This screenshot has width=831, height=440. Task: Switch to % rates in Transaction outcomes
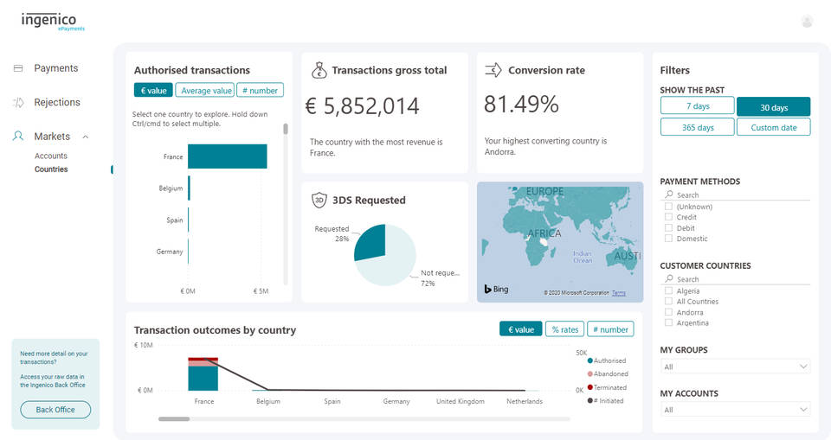[x=565, y=329]
